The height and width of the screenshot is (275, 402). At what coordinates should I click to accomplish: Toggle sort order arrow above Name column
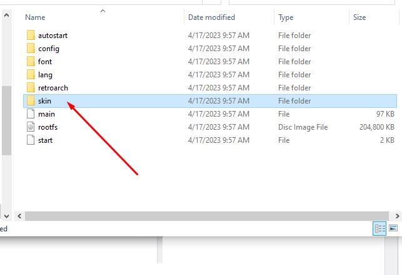pos(103,11)
